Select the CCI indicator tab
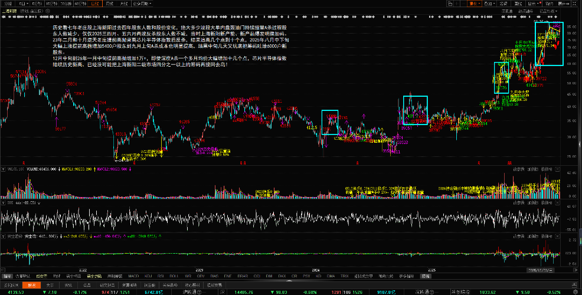 [257, 276]
